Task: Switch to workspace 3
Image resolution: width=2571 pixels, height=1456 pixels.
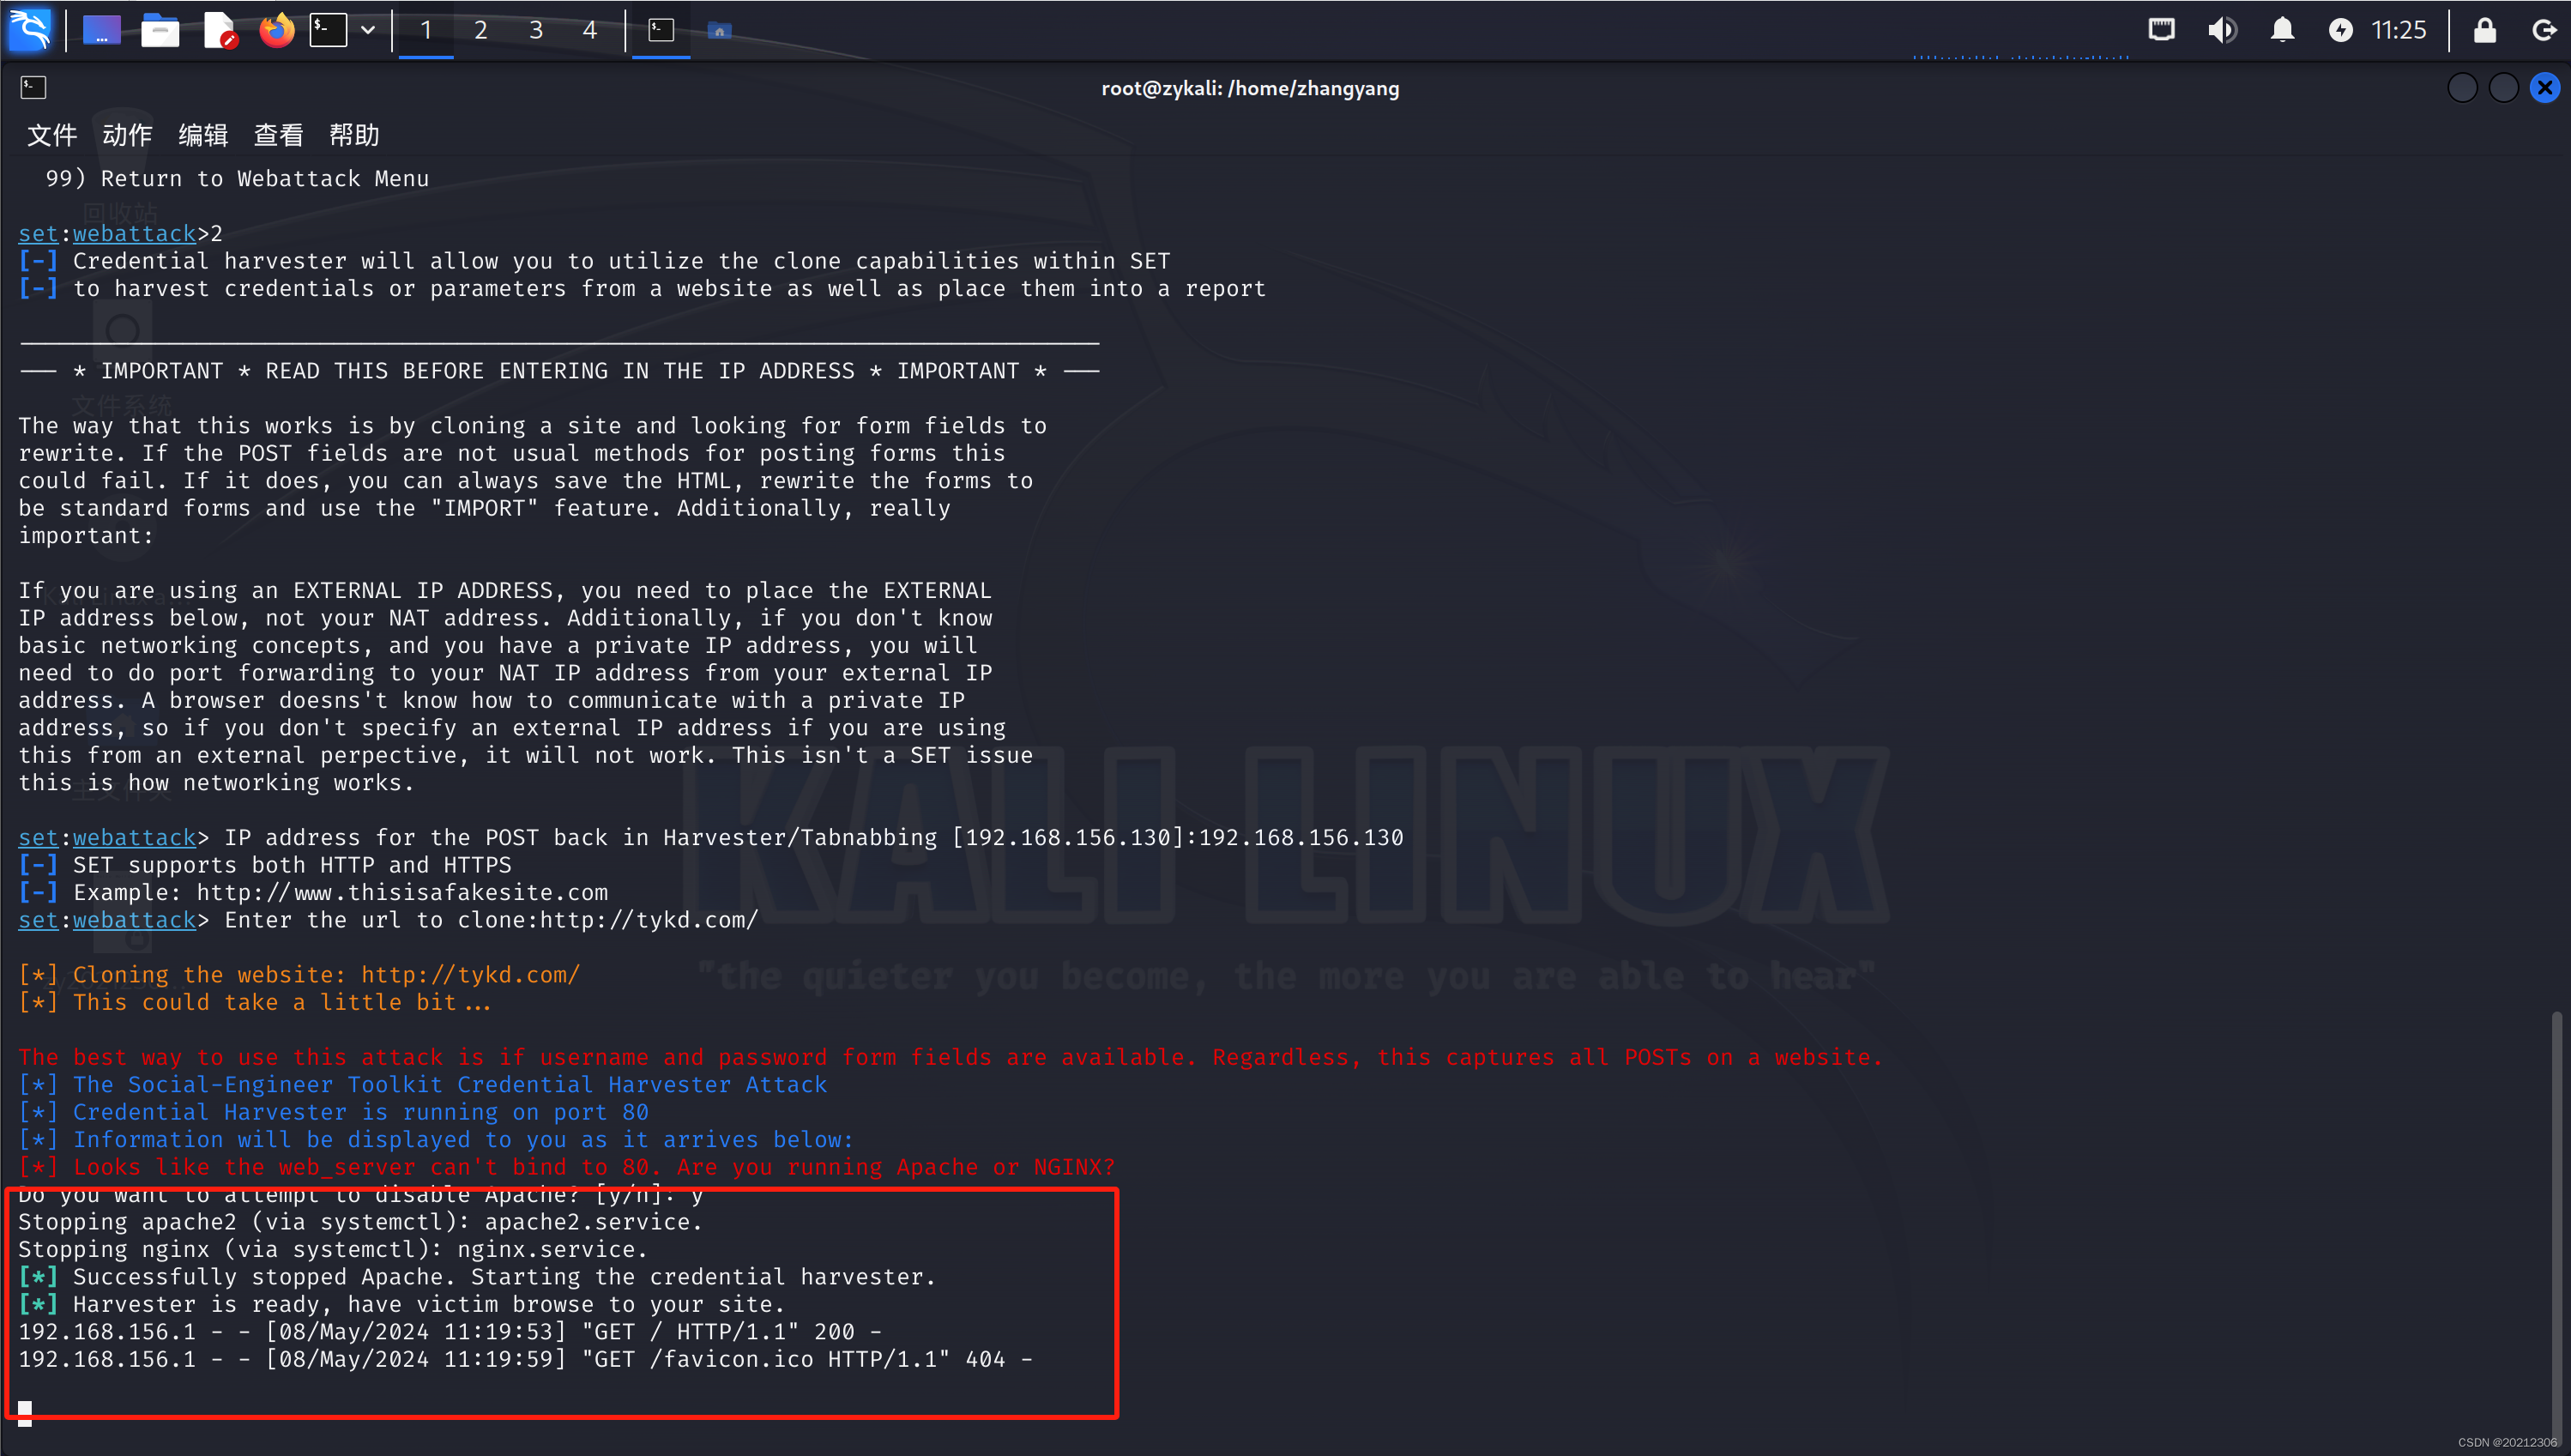Action: [x=536, y=30]
